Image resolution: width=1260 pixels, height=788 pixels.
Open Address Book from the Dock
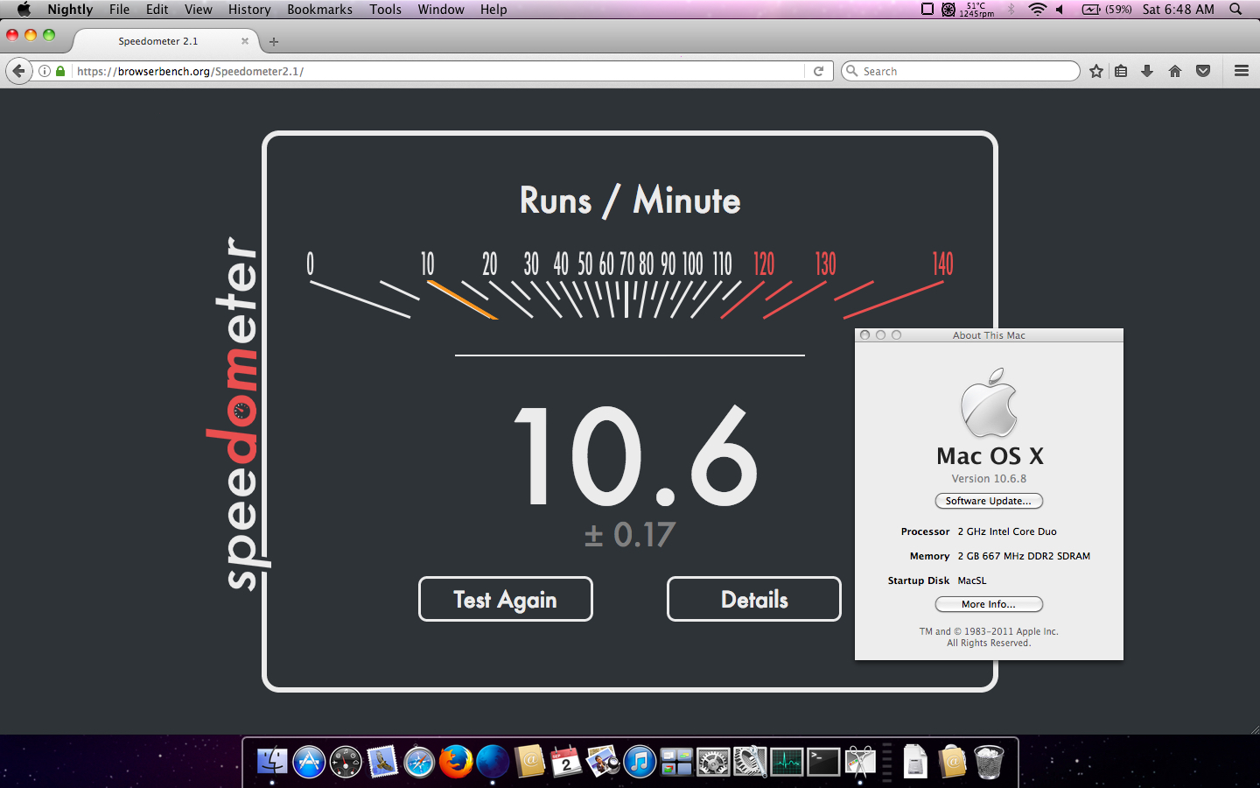pyautogui.click(x=529, y=761)
